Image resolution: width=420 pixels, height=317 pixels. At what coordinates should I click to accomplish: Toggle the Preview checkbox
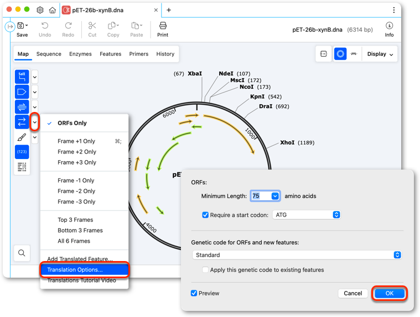194,293
